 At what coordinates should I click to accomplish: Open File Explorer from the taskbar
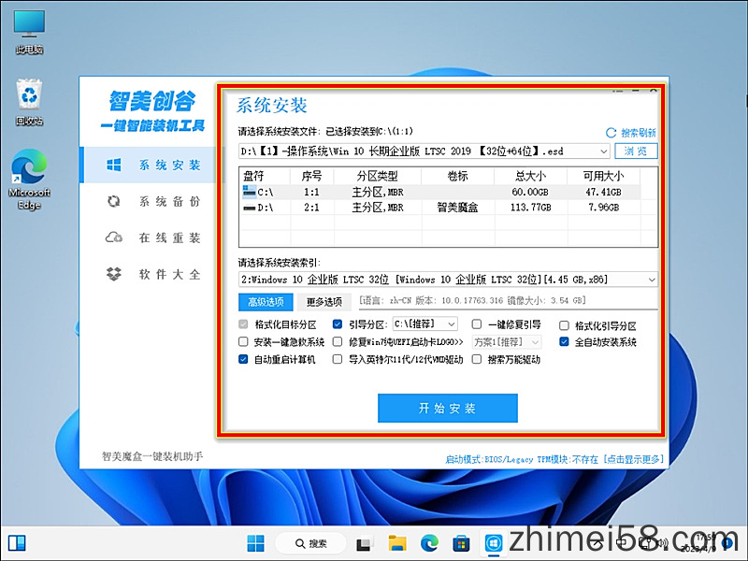tap(397, 543)
